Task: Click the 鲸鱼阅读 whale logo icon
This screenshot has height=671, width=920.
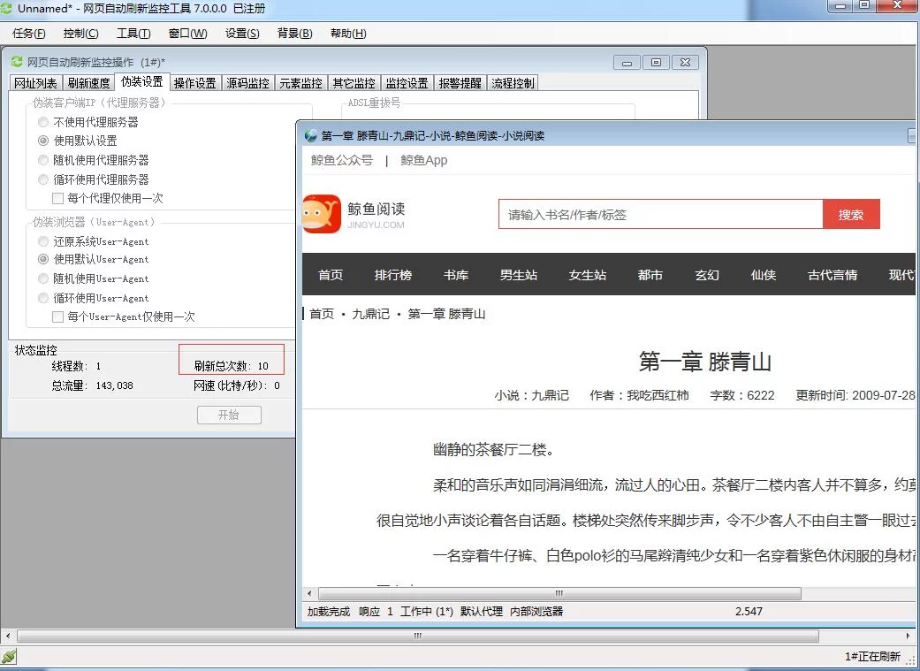Action: 322,214
